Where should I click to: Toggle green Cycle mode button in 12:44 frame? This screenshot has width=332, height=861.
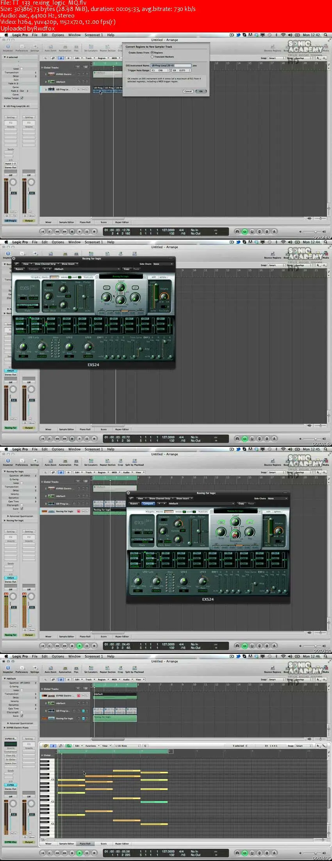point(245,439)
